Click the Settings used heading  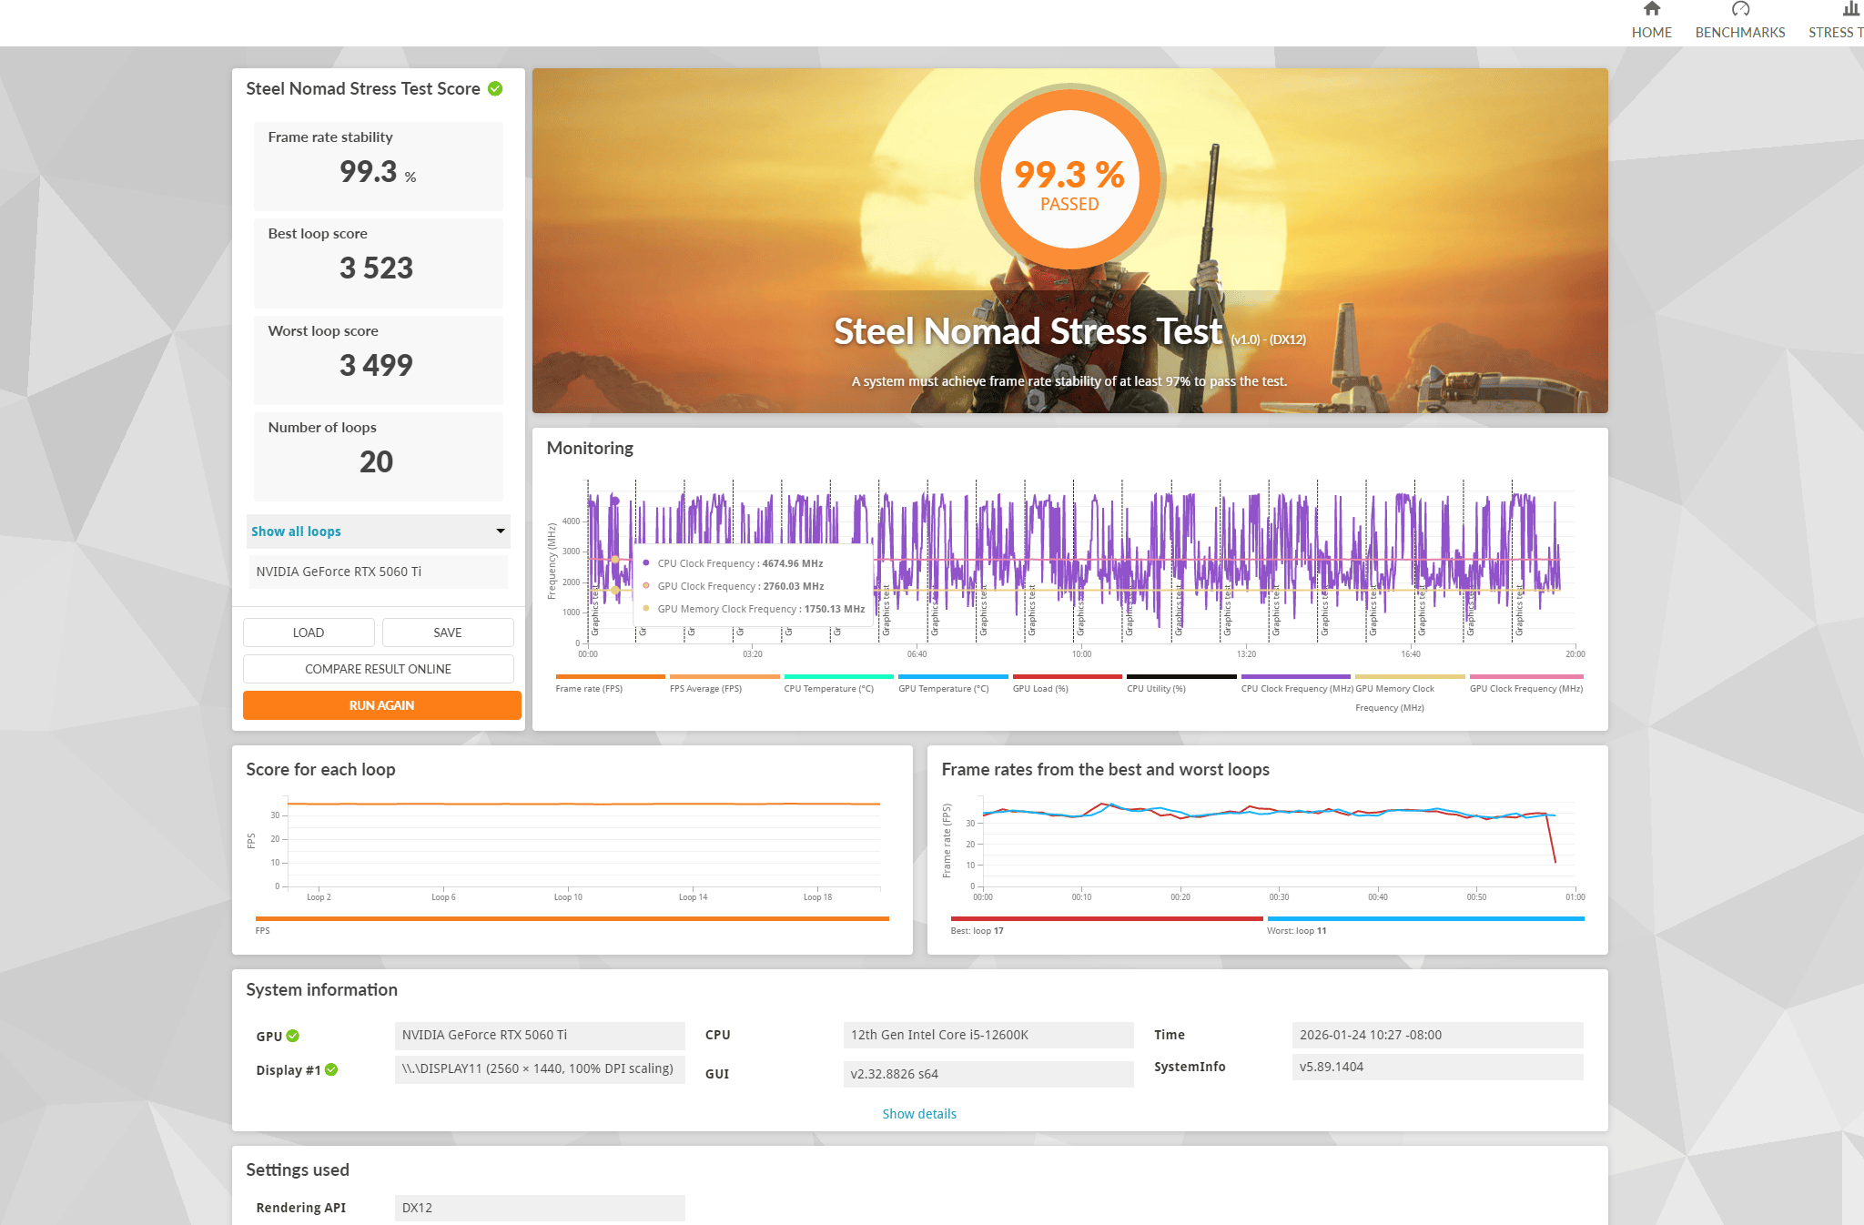[298, 1169]
